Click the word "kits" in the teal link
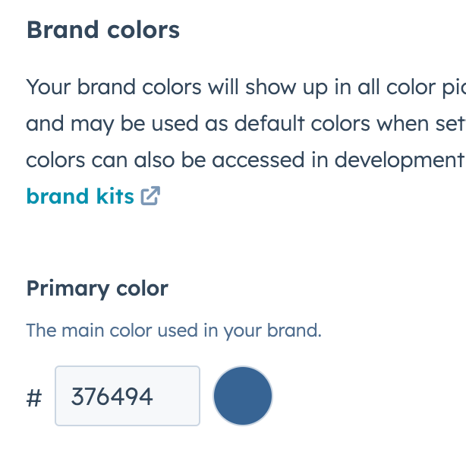Image resolution: width=466 pixels, height=462 pixels. click(x=115, y=196)
